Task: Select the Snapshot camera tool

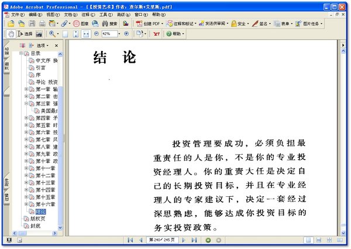Action: pyautogui.click(x=39, y=34)
